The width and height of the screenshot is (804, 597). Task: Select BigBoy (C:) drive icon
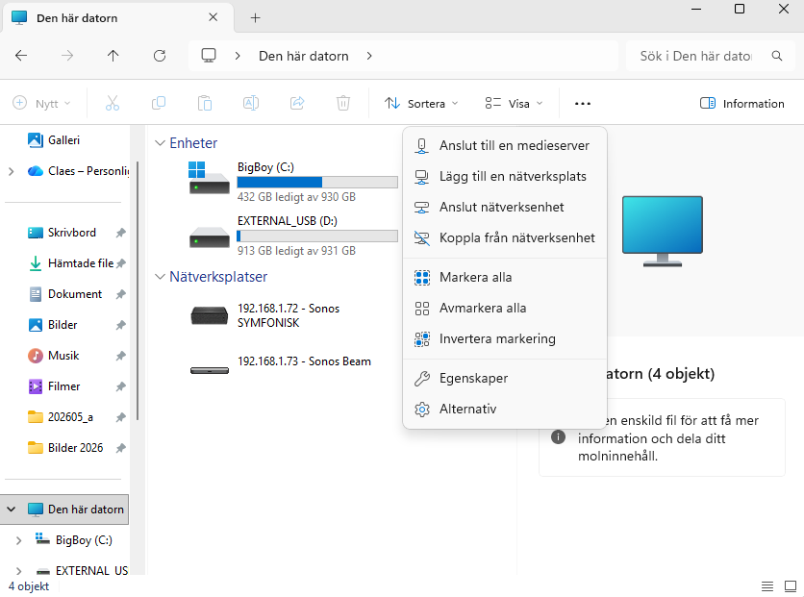click(209, 178)
